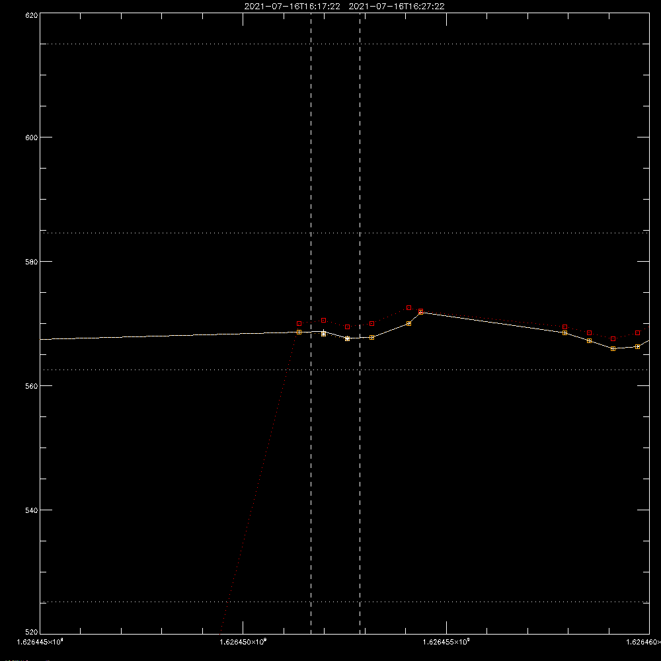Click the 600 y-axis label

tap(32, 138)
